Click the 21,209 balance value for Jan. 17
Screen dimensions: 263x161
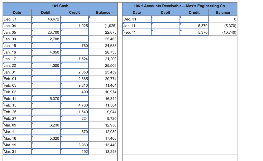point(111,59)
